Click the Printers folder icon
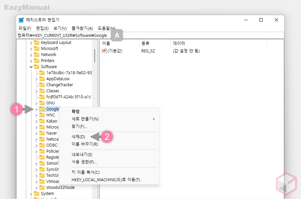Image resolution: width=301 pixels, height=199 pixels. tap(37, 61)
